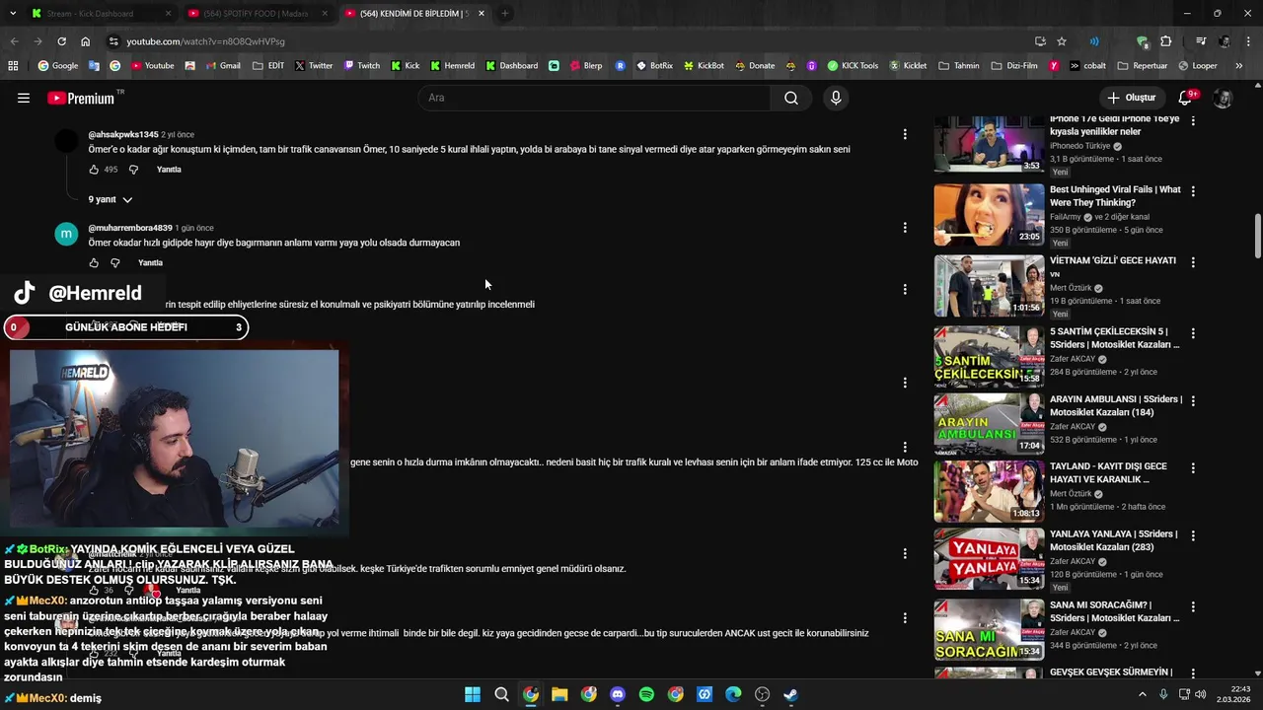
Task: Open SANA MI SORACAĞIM video title
Action: [x=1114, y=611]
